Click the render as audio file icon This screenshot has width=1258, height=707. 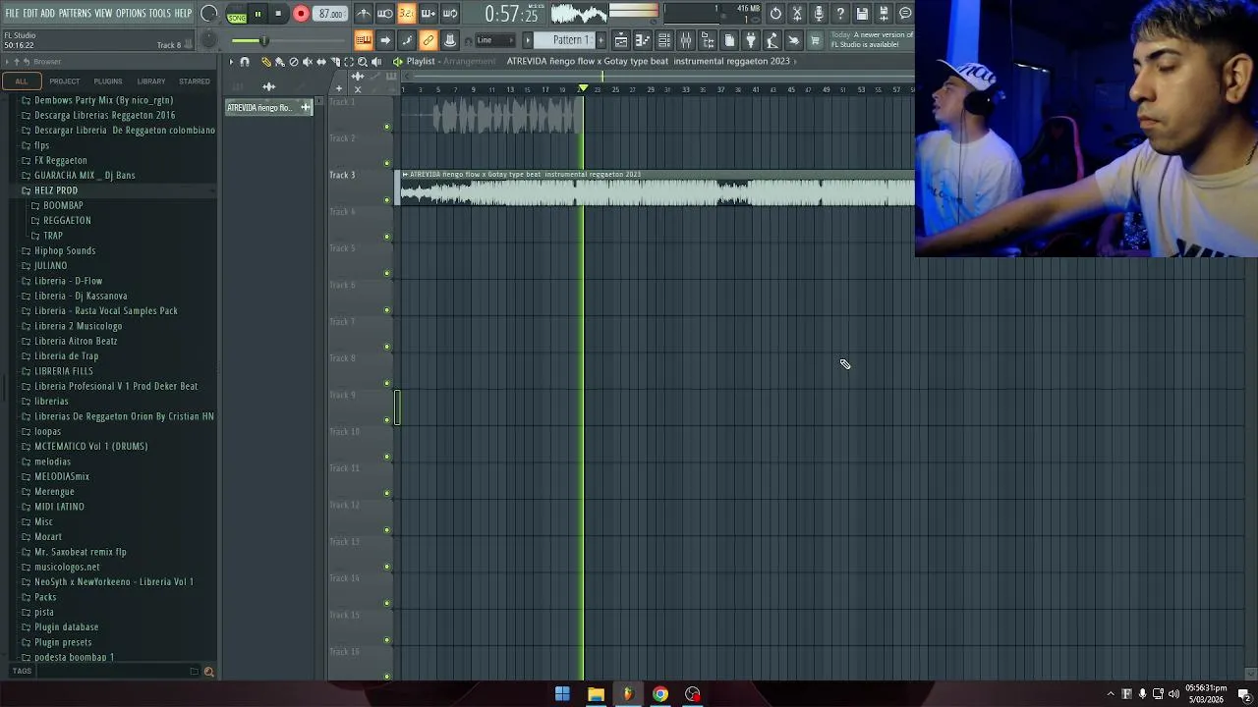(x=884, y=14)
